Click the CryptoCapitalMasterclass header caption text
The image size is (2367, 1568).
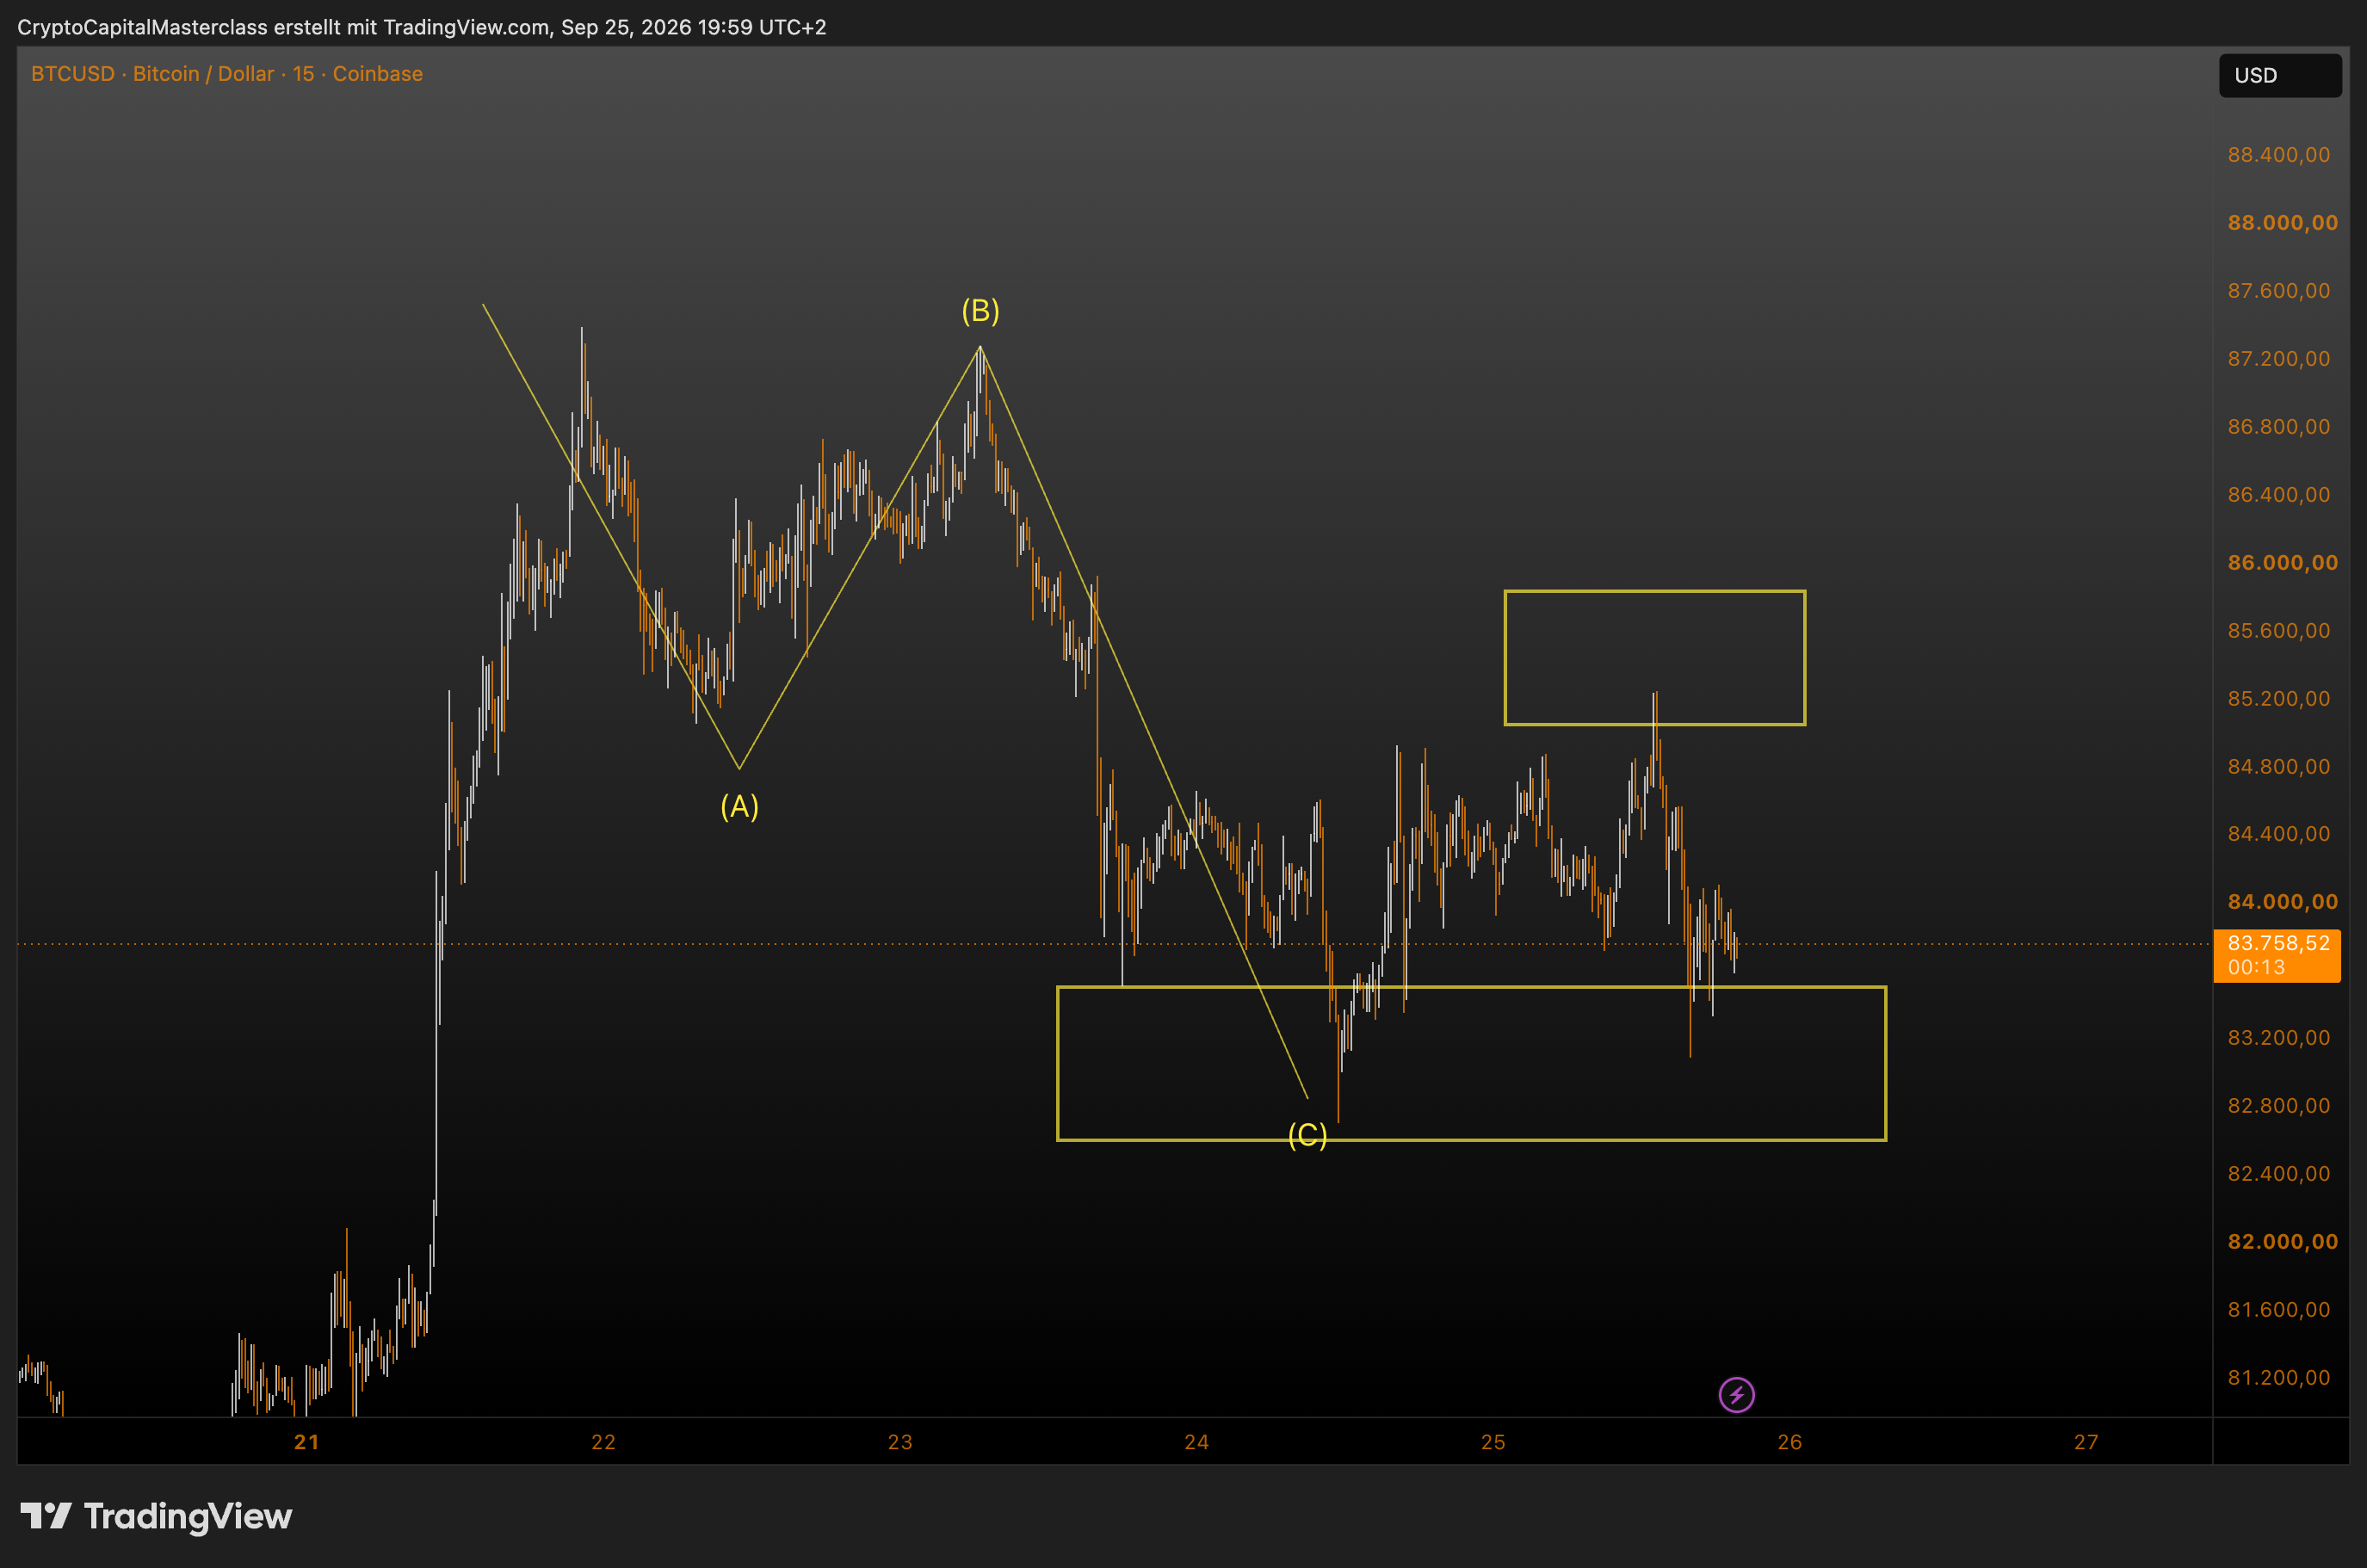tap(422, 27)
